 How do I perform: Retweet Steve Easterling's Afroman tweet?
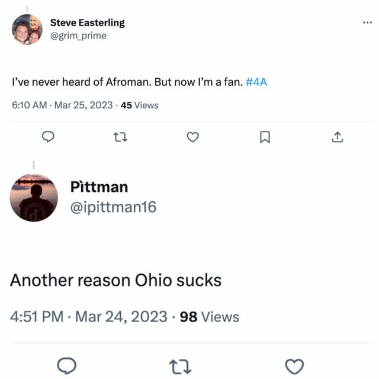tap(120, 137)
